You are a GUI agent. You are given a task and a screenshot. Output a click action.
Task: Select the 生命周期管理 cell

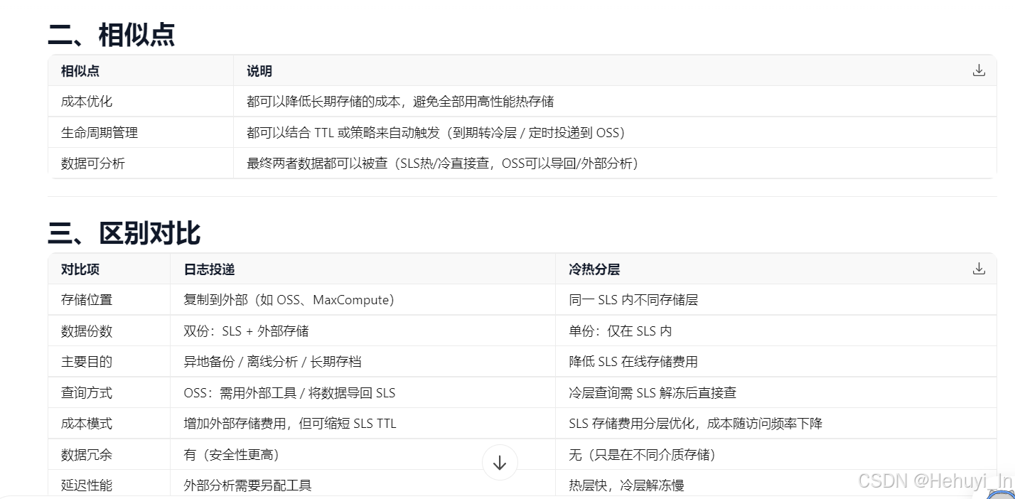pos(100,133)
